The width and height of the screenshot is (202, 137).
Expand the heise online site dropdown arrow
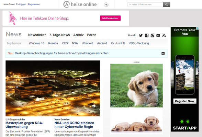[x=106, y=5]
